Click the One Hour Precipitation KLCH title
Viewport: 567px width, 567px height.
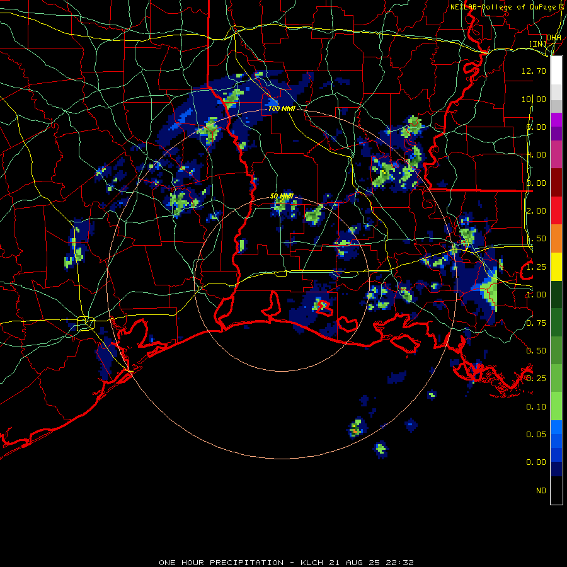point(286,563)
